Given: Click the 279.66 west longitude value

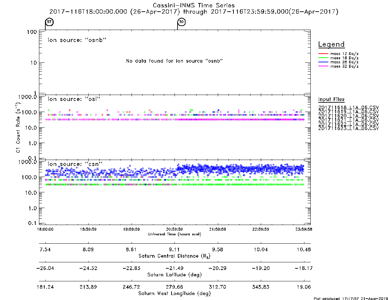Looking at the screenshot, I should pos(175,287).
